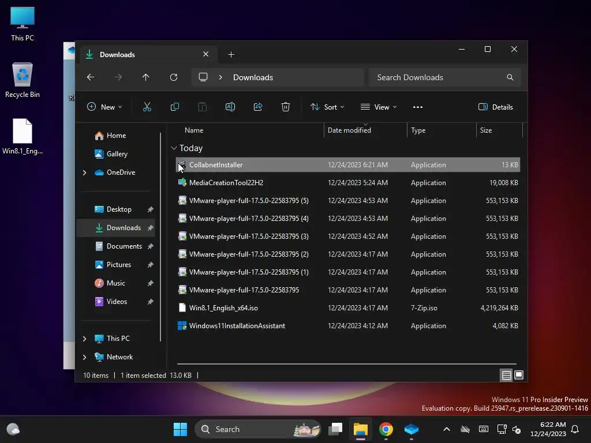The image size is (591, 443).
Task: Open Google Chrome from taskbar
Action: [x=386, y=429]
